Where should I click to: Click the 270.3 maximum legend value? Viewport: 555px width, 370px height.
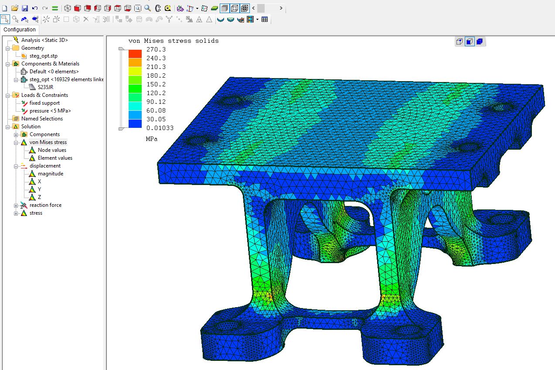pos(156,49)
